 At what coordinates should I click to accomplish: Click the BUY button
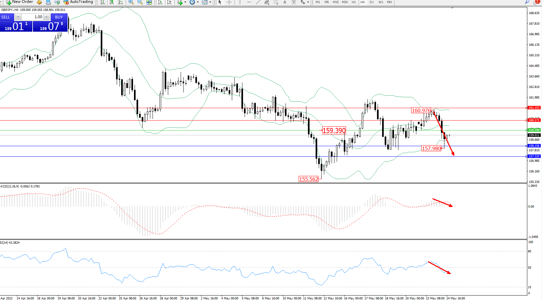pyautogui.click(x=59, y=17)
